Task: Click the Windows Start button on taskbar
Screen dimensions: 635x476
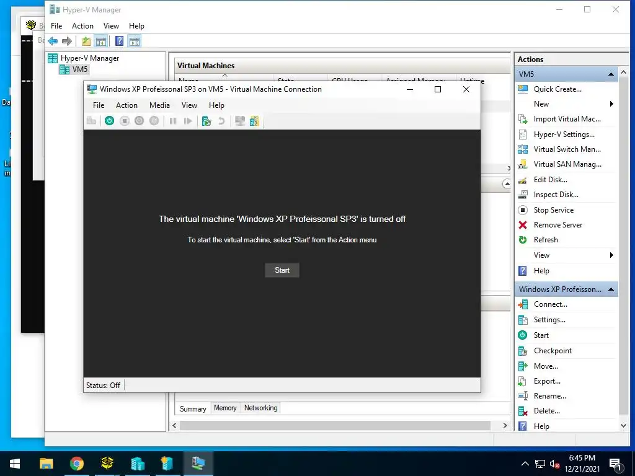Action: (15, 464)
